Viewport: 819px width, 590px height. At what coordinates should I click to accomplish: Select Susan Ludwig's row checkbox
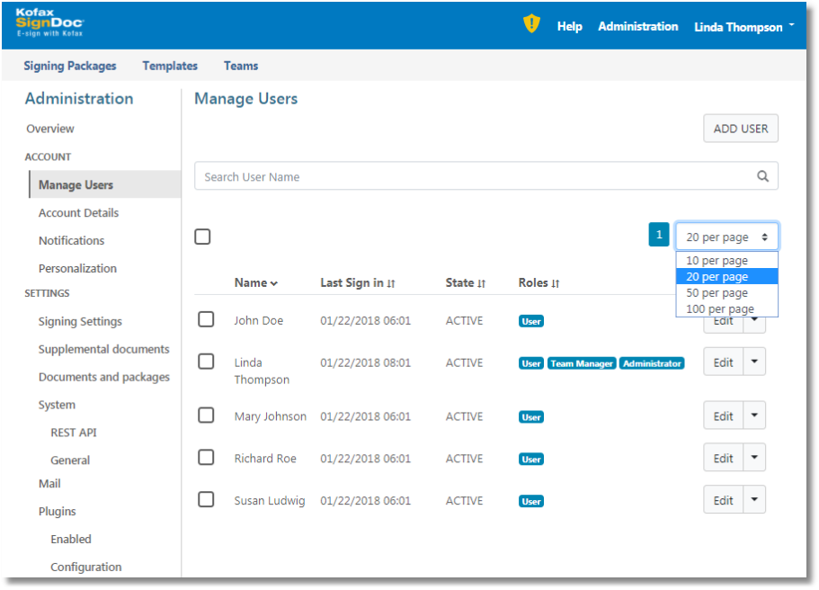(x=206, y=499)
